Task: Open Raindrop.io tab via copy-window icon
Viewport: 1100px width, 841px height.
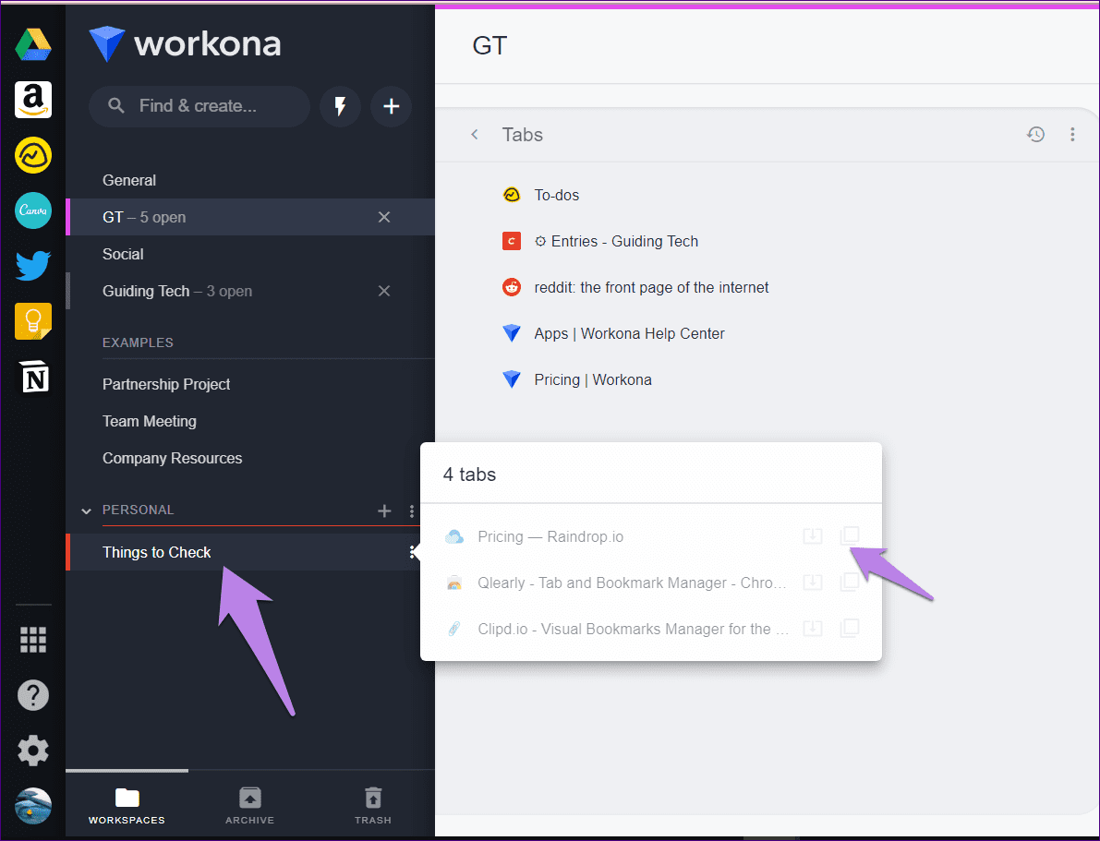Action: click(x=850, y=536)
